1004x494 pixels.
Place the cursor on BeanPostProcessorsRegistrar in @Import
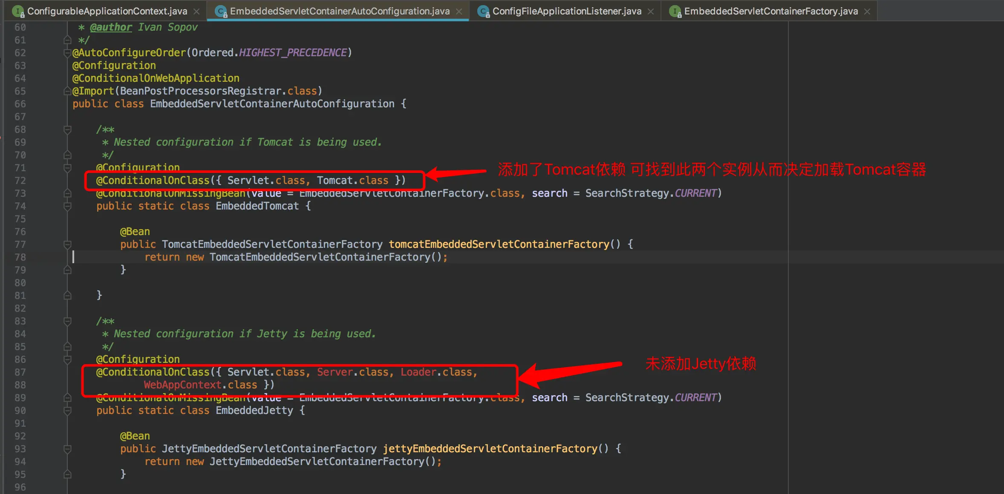[x=200, y=91]
